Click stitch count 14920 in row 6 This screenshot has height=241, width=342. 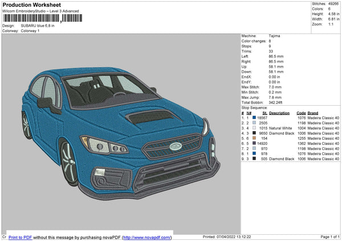(x=262, y=144)
